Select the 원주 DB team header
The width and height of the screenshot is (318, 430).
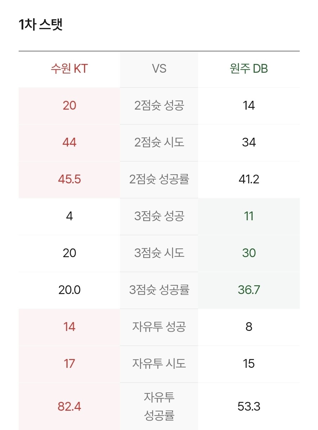pyautogui.click(x=249, y=69)
